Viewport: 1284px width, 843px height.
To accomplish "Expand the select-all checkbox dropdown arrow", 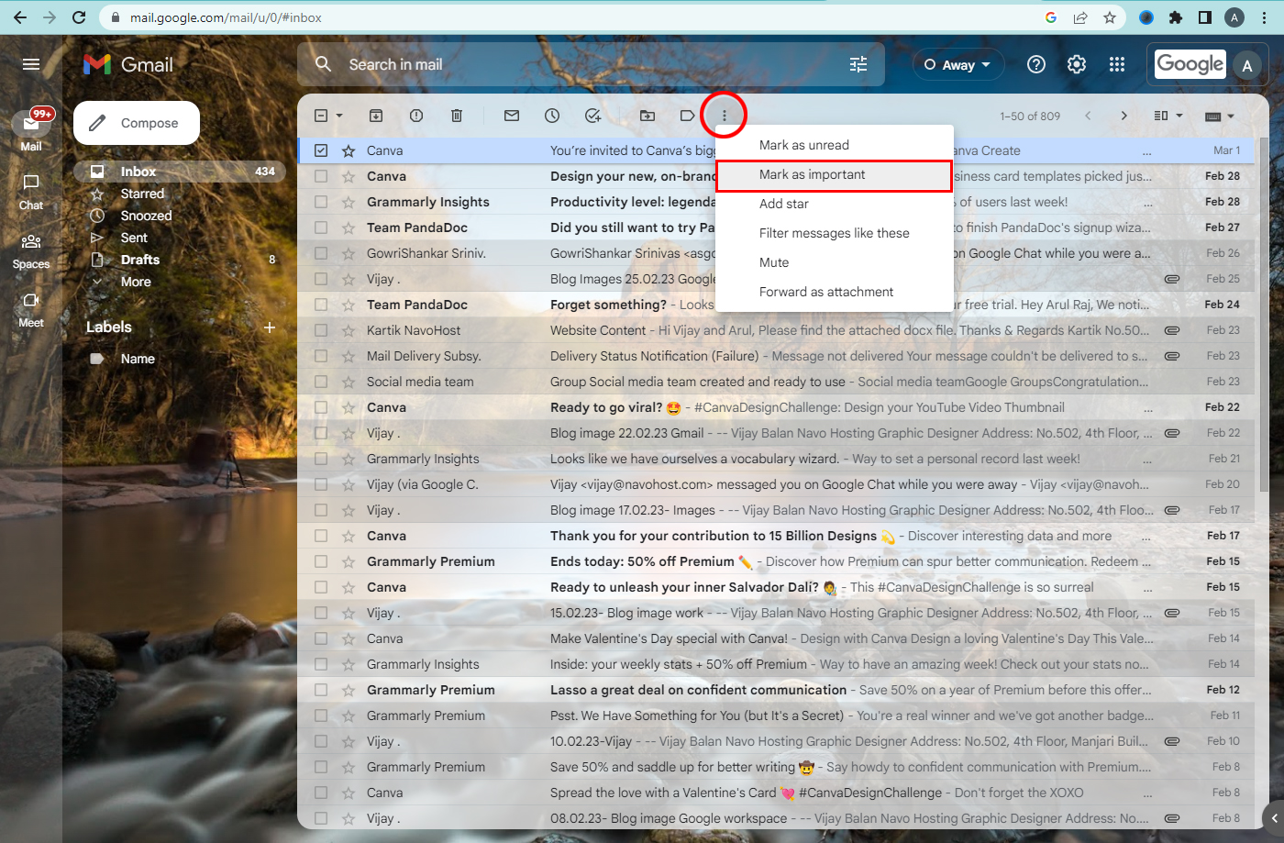I will (x=339, y=116).
